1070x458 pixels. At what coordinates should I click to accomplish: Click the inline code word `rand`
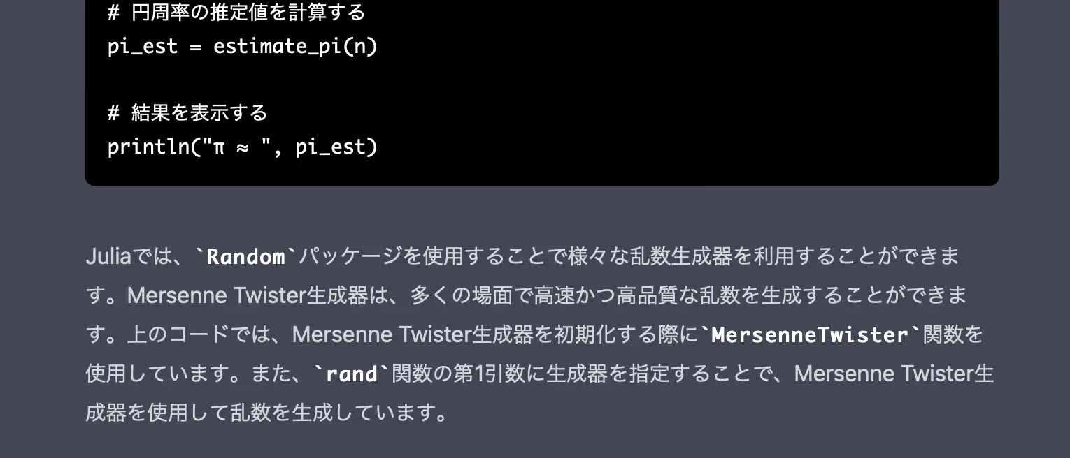coord(351,374)
